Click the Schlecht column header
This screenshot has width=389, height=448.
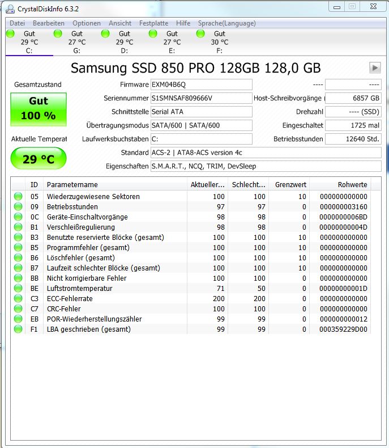pos(249,184)
